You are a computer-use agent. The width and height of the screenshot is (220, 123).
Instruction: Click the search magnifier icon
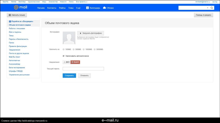pyautogui.click(x=212, y=8)
